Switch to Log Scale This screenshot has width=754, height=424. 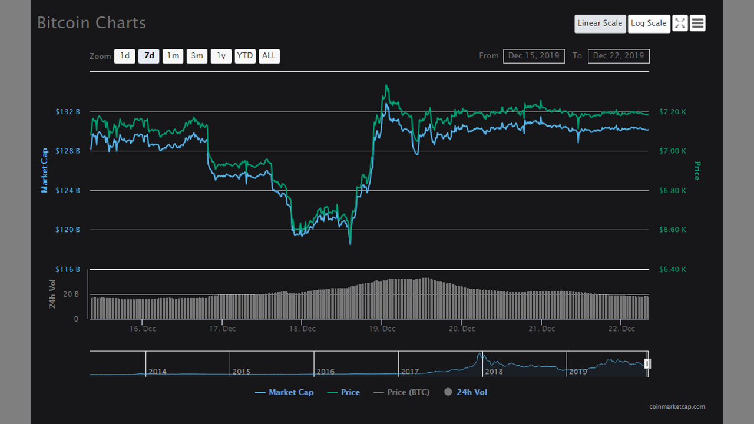tap(649, 24)
